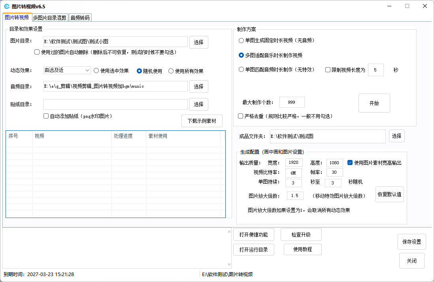Click the 帧率 field showing 30

click(335, 172)
